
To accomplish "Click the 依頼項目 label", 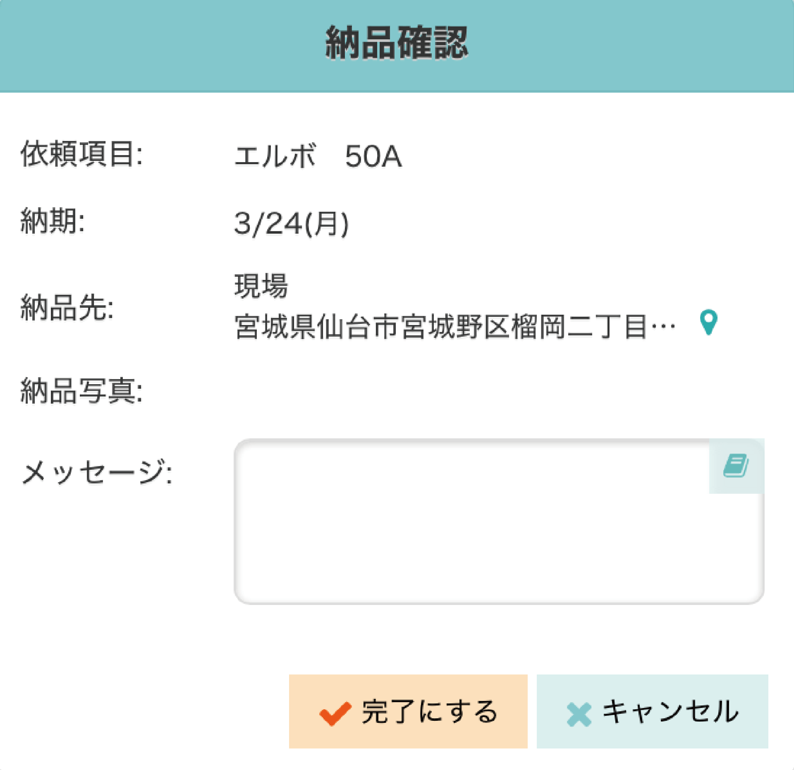I will (x=82, y=154).
